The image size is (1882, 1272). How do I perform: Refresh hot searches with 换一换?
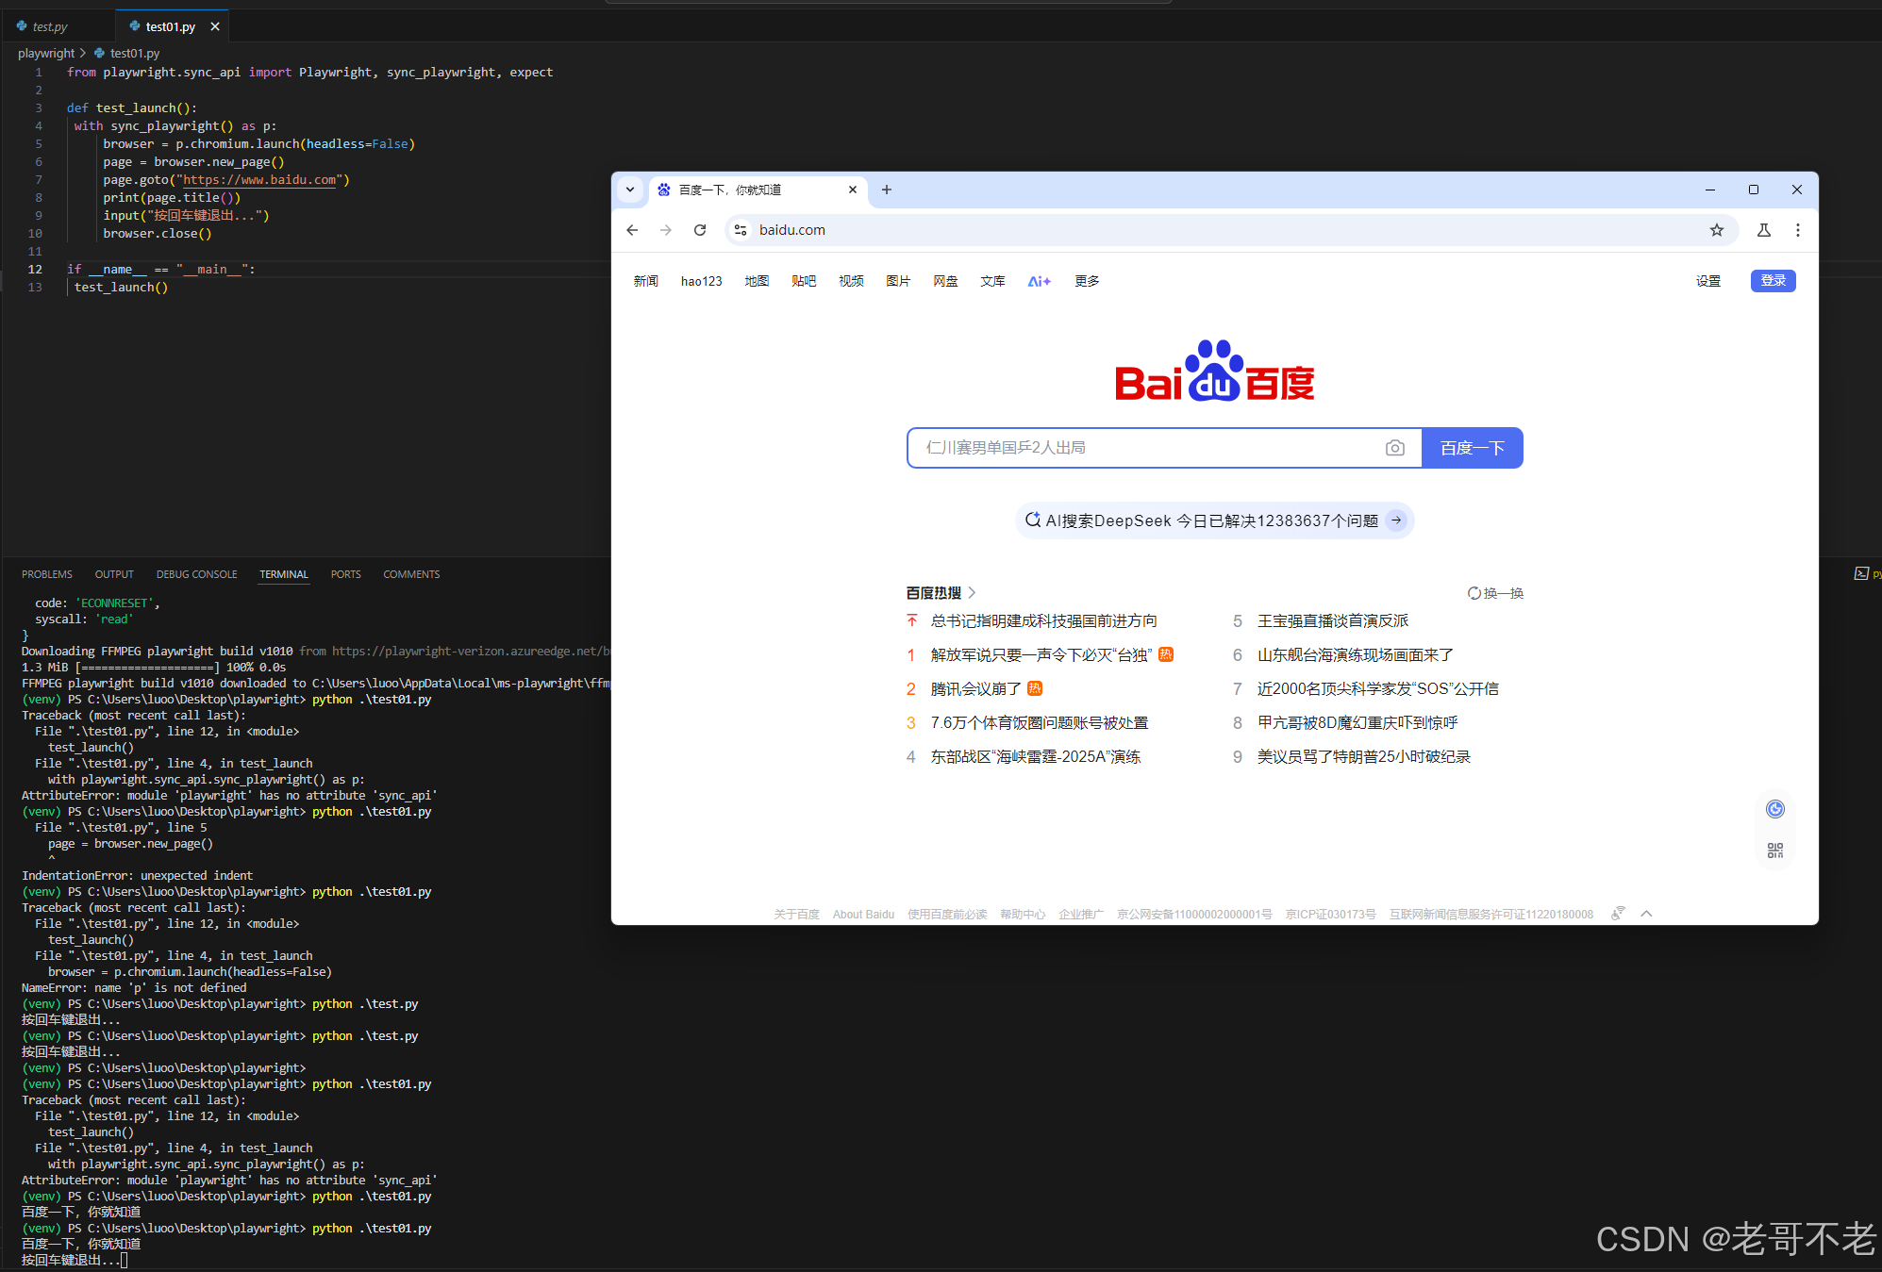(x=1495, y=593)
